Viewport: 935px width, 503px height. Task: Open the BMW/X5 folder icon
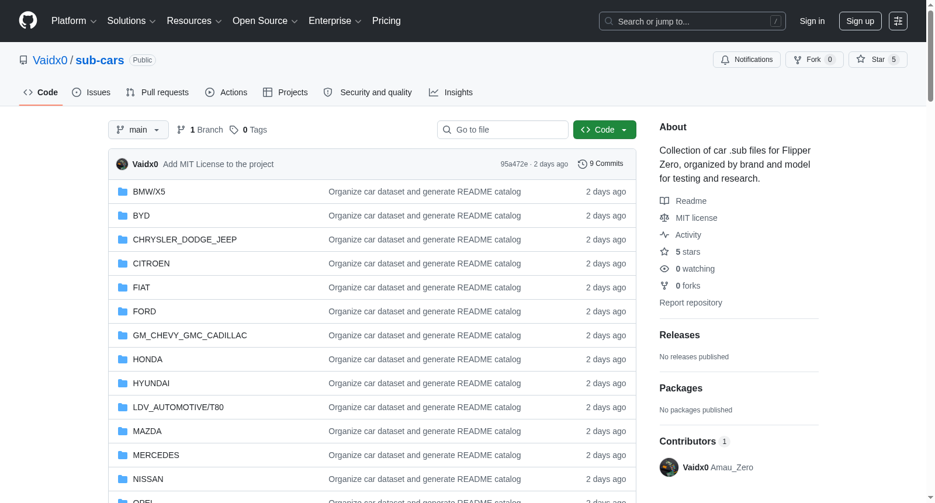coord(123,192)
